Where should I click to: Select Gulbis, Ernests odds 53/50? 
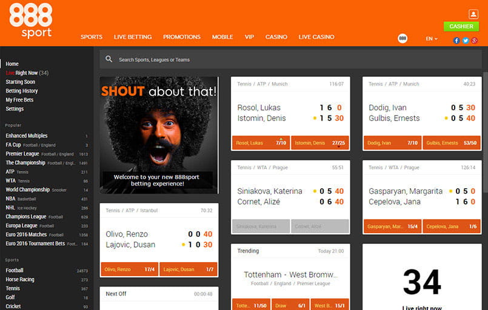(x=450, y=143)
